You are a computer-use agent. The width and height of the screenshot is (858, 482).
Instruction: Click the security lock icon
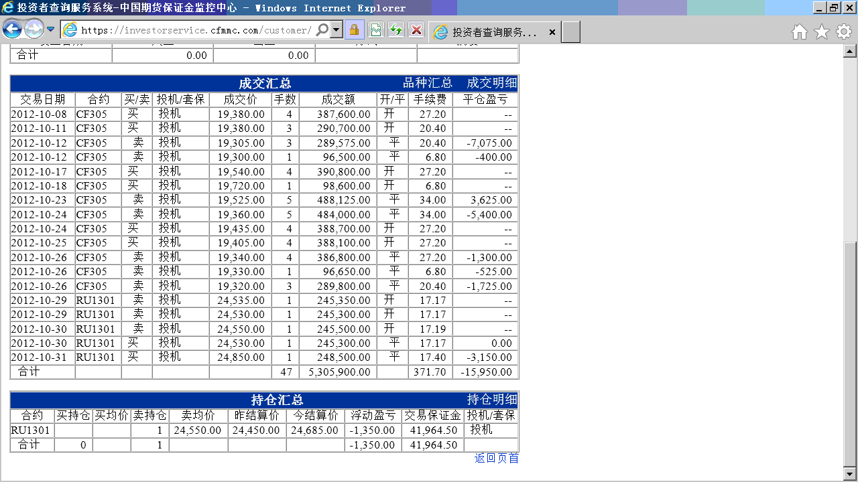point(355,30)
